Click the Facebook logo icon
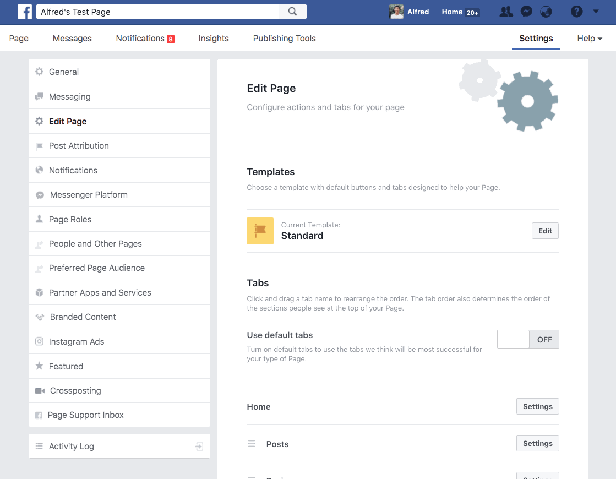 [25, 12]
